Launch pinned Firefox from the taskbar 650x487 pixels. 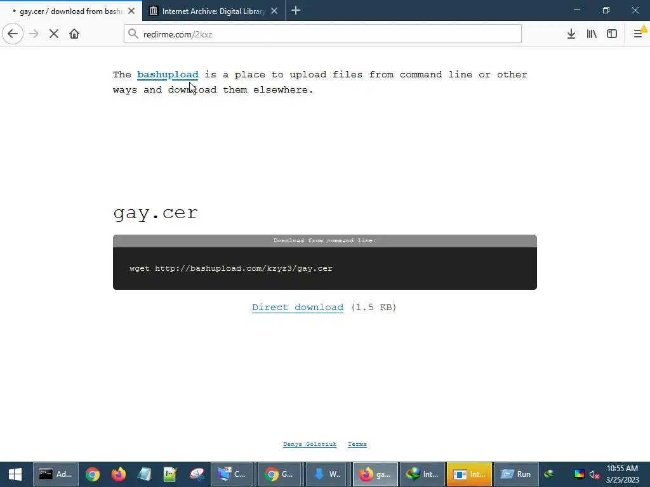point(119,474)
